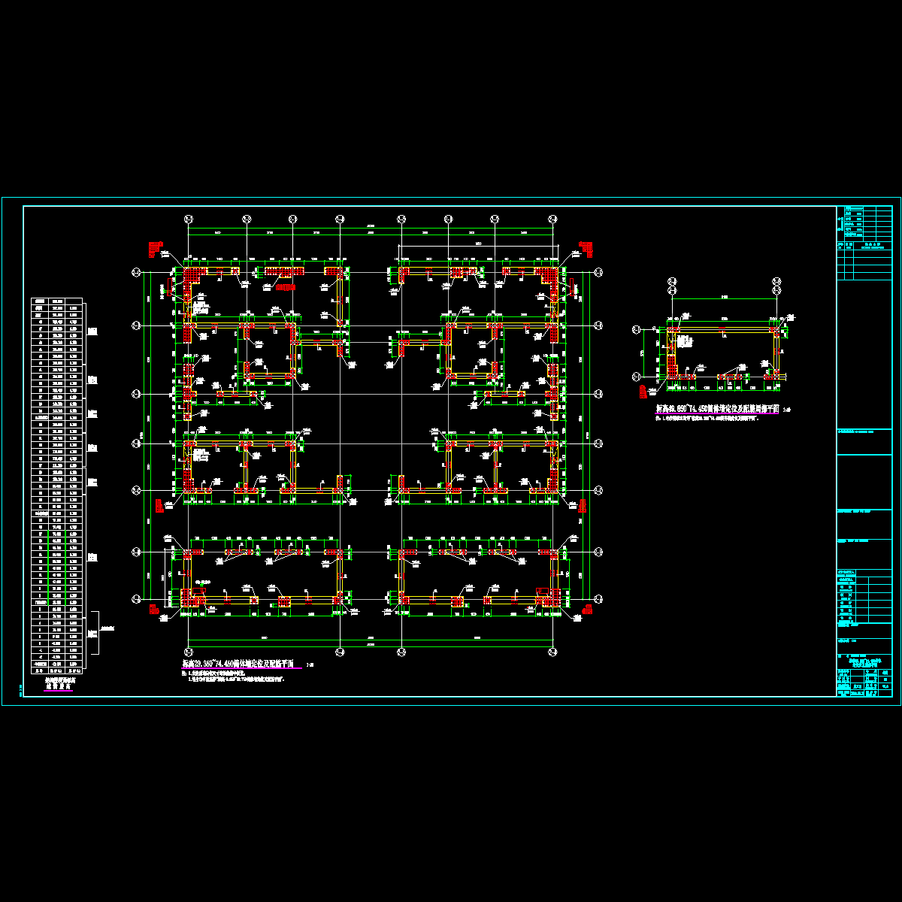Click the upper-left axis bubble of the partial plan
The width and height of the screenshot is (902, 902).
click(672, 282)
